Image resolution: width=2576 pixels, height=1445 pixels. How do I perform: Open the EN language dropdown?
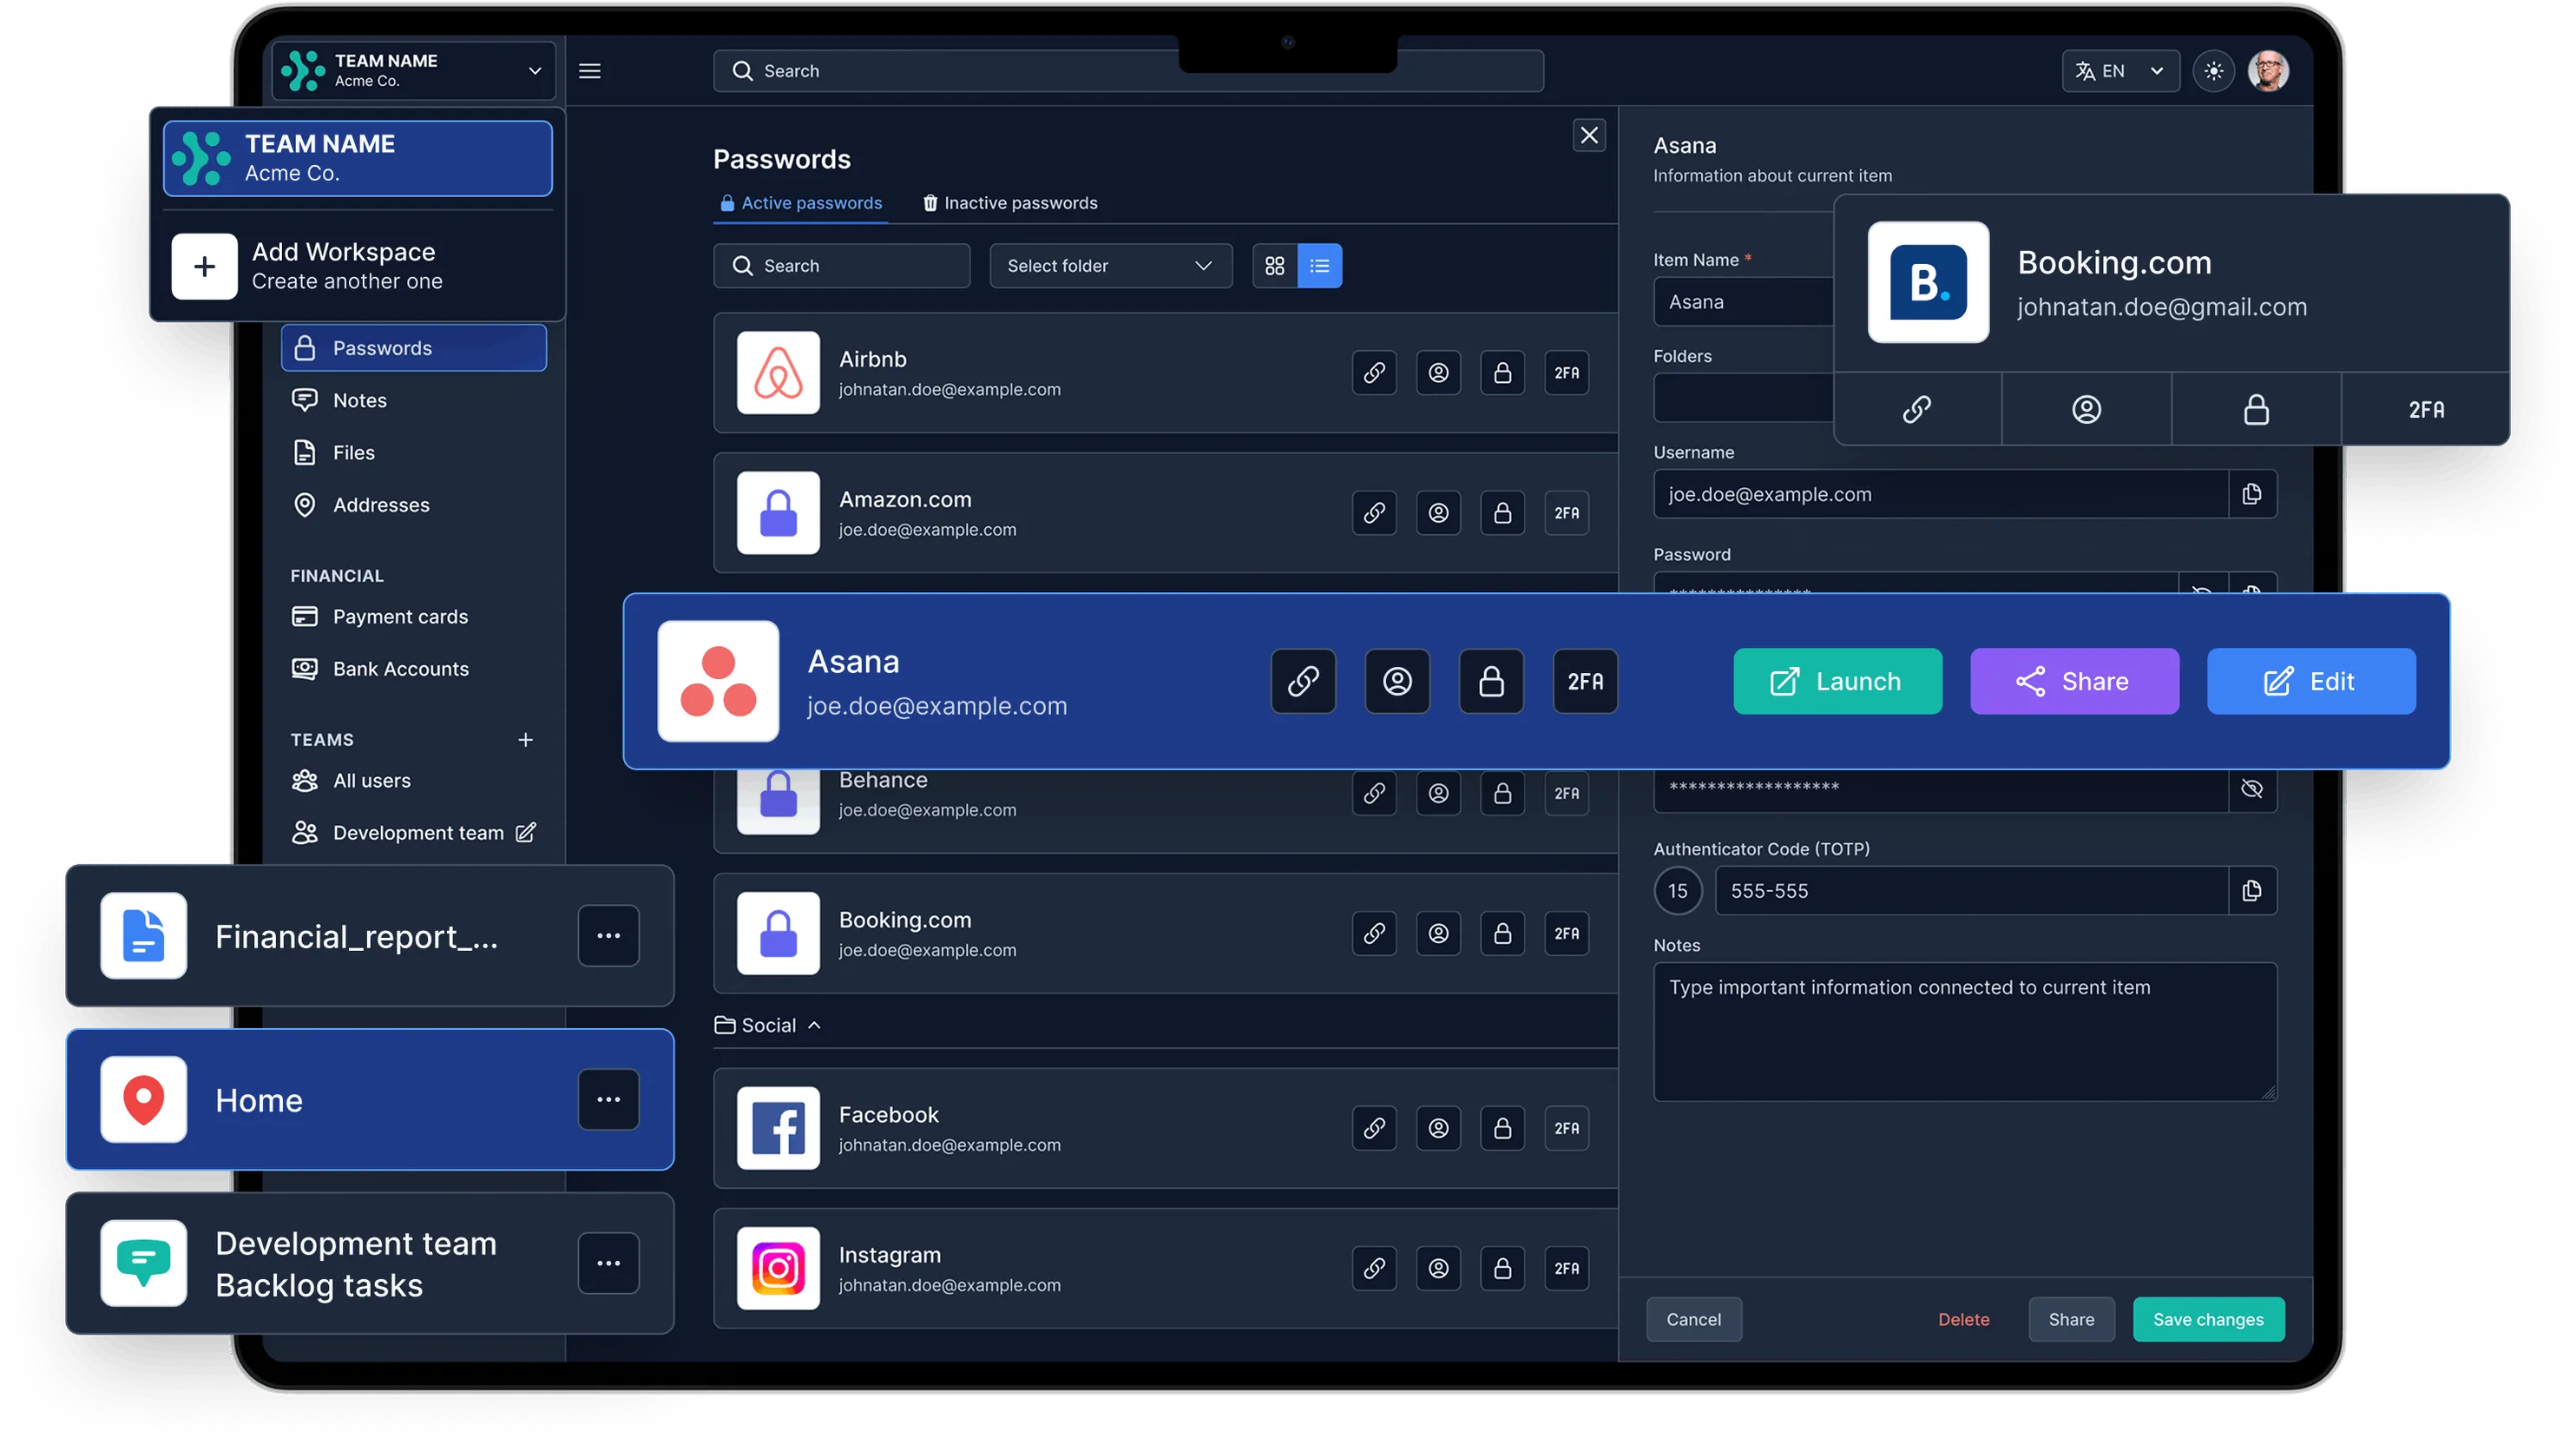(x=2120, y=71)
